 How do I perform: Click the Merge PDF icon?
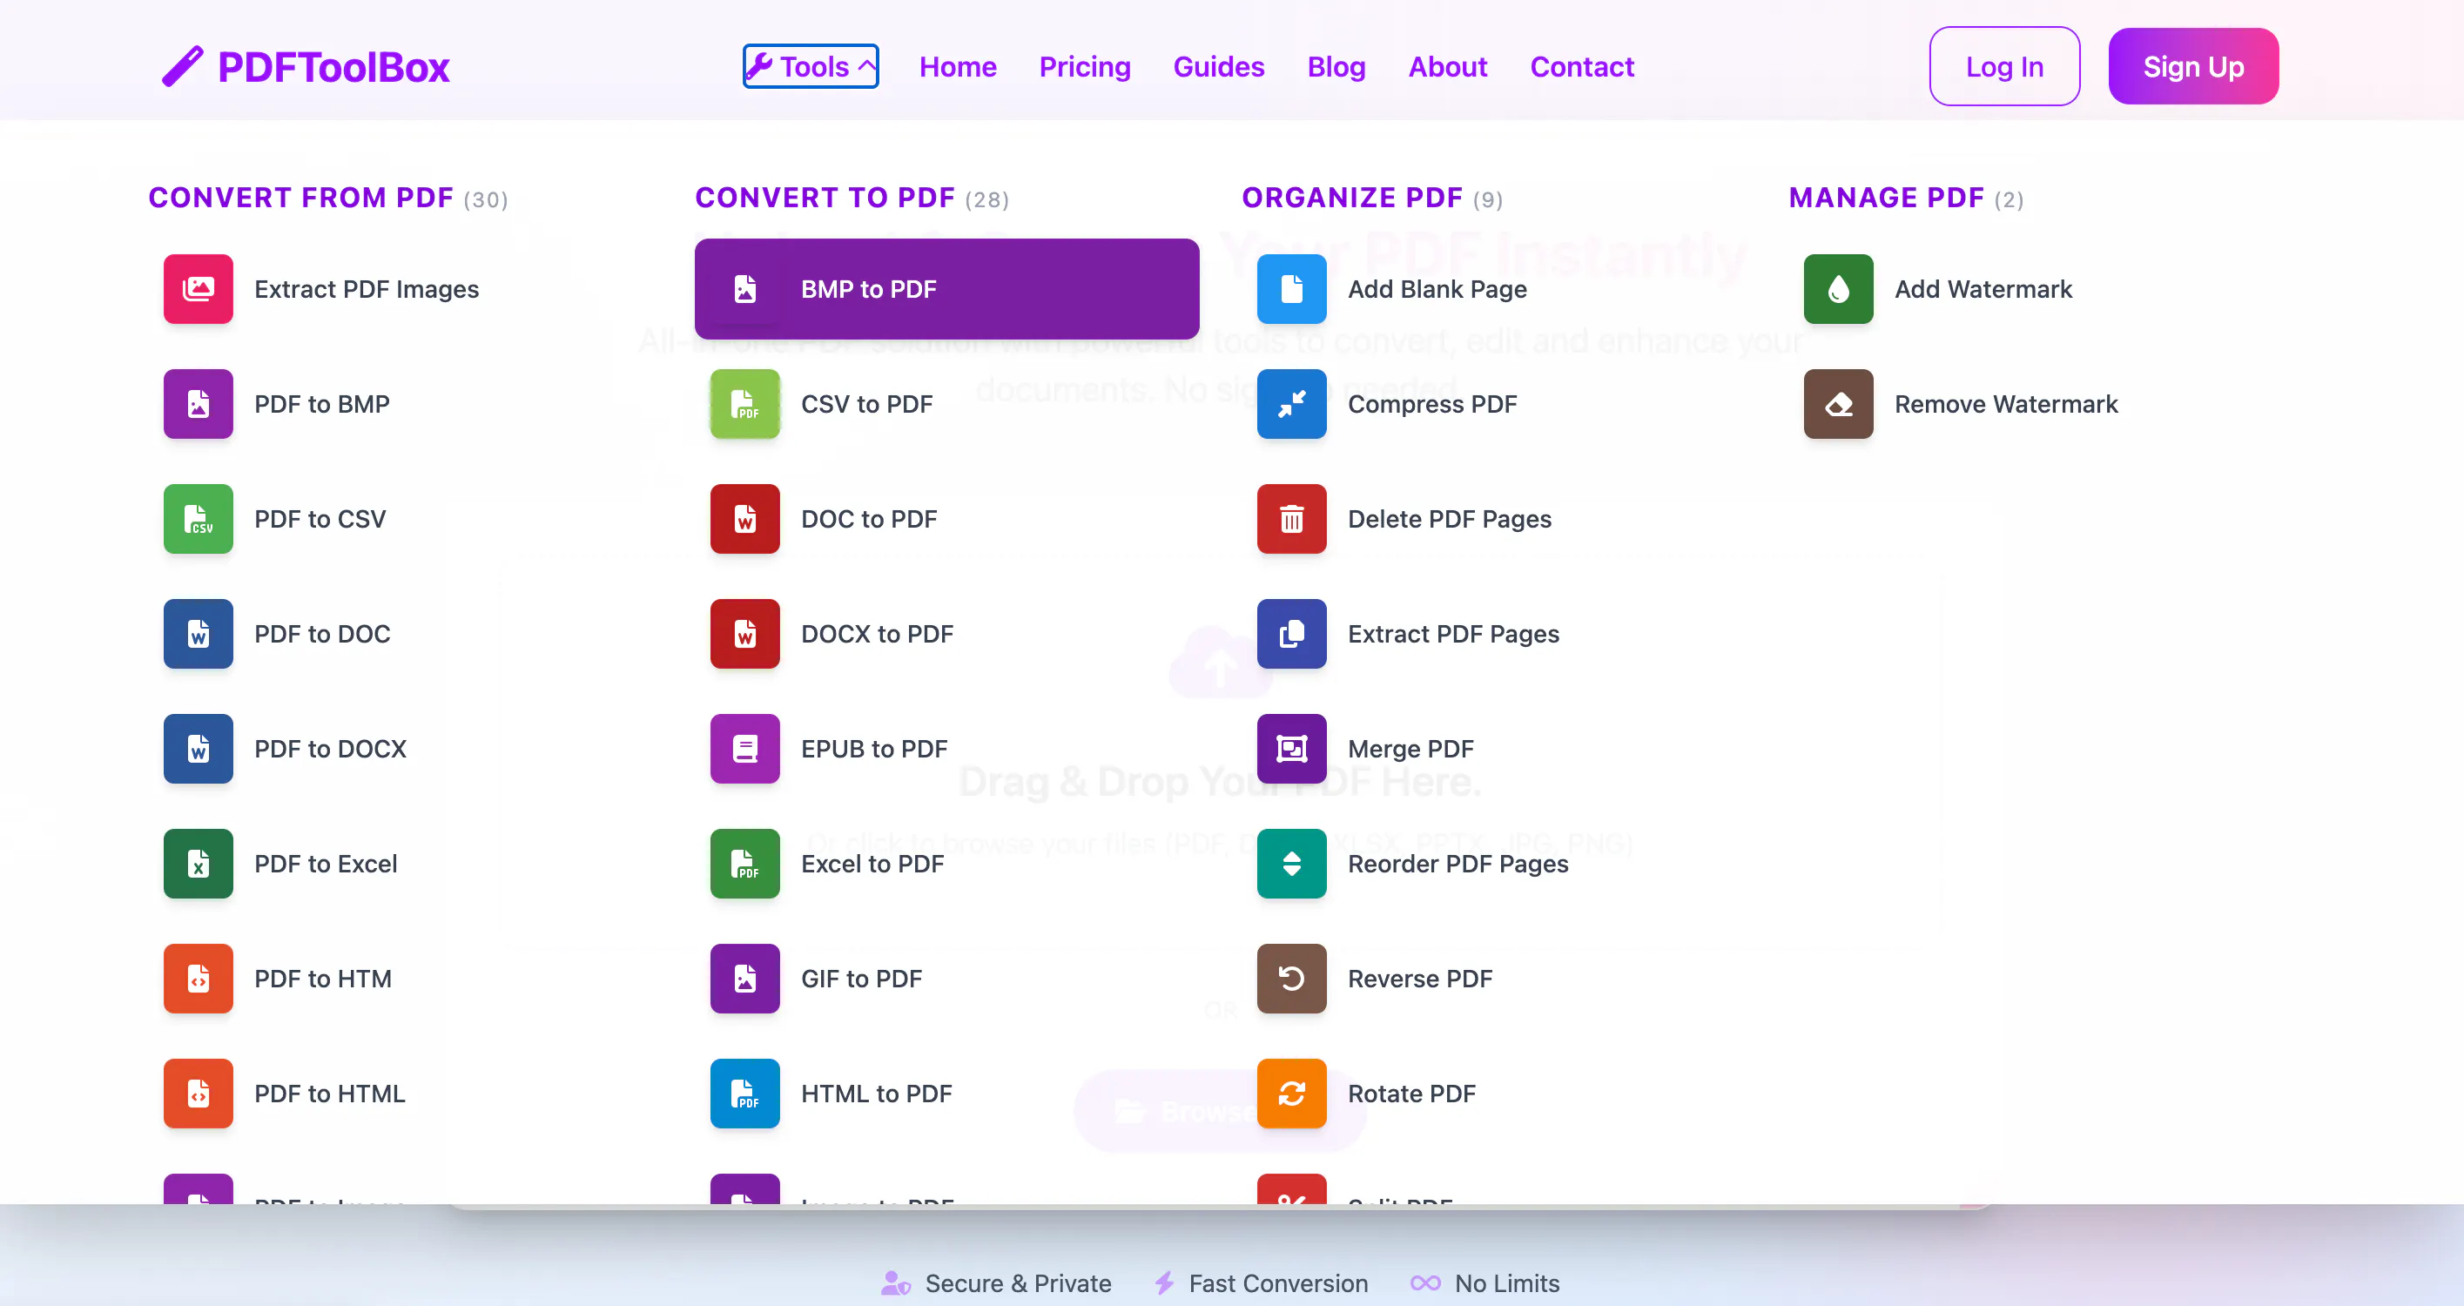pyautogui.click(x=1291, y=748)
